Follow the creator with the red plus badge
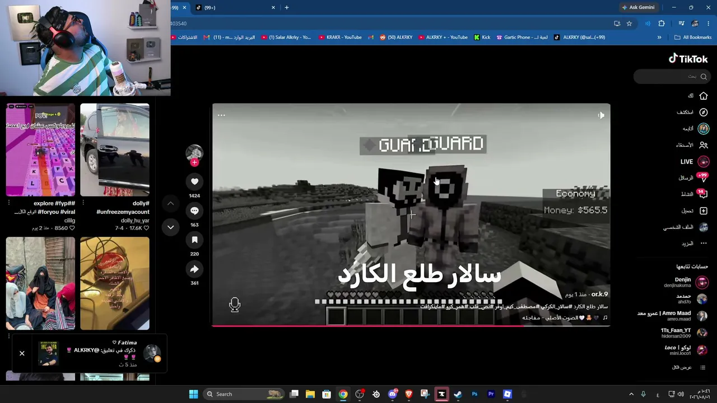This screenshot has height=403, width=717. 194,163
